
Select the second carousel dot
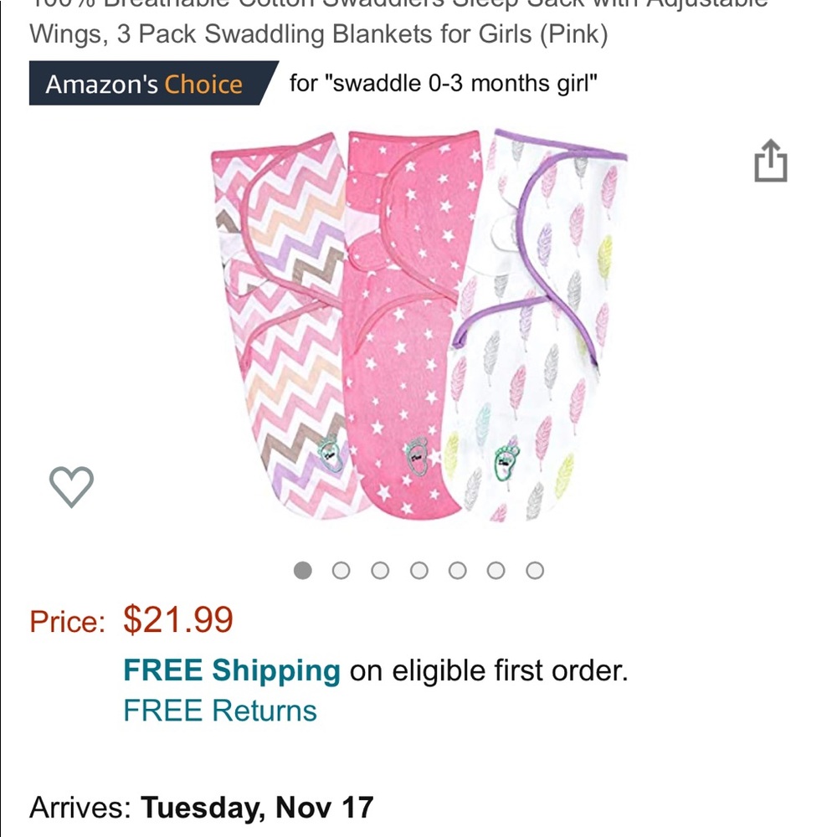tap(341, 570)
